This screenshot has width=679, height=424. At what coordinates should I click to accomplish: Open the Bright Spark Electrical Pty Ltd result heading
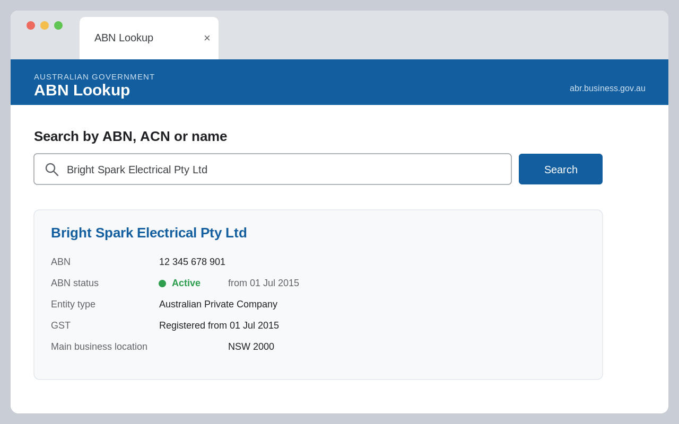(149, 233)
